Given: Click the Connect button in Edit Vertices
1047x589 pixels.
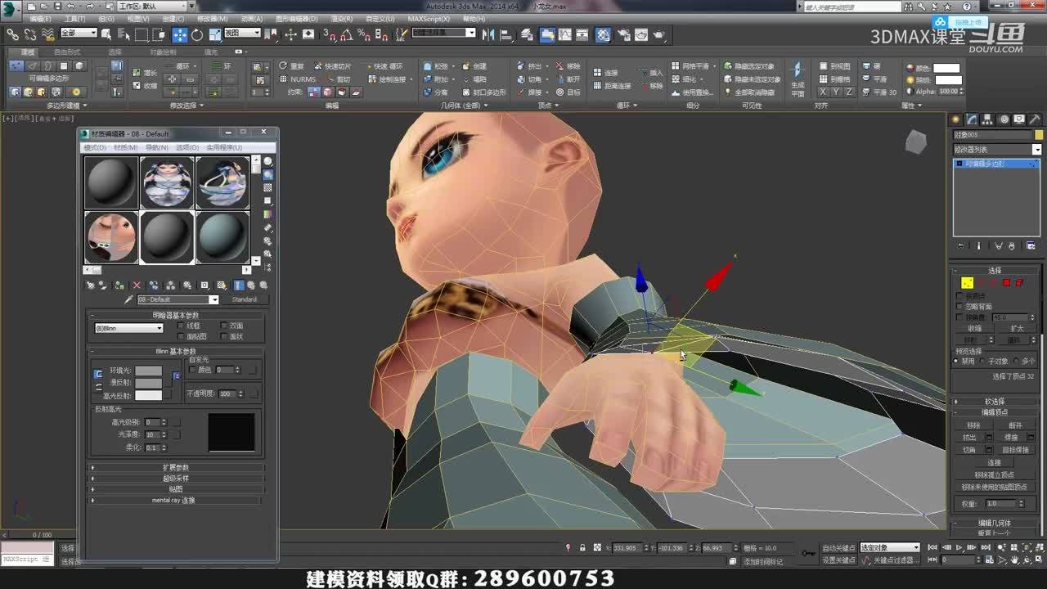Looking at the screenshot, I should click(x=994, y=462).
